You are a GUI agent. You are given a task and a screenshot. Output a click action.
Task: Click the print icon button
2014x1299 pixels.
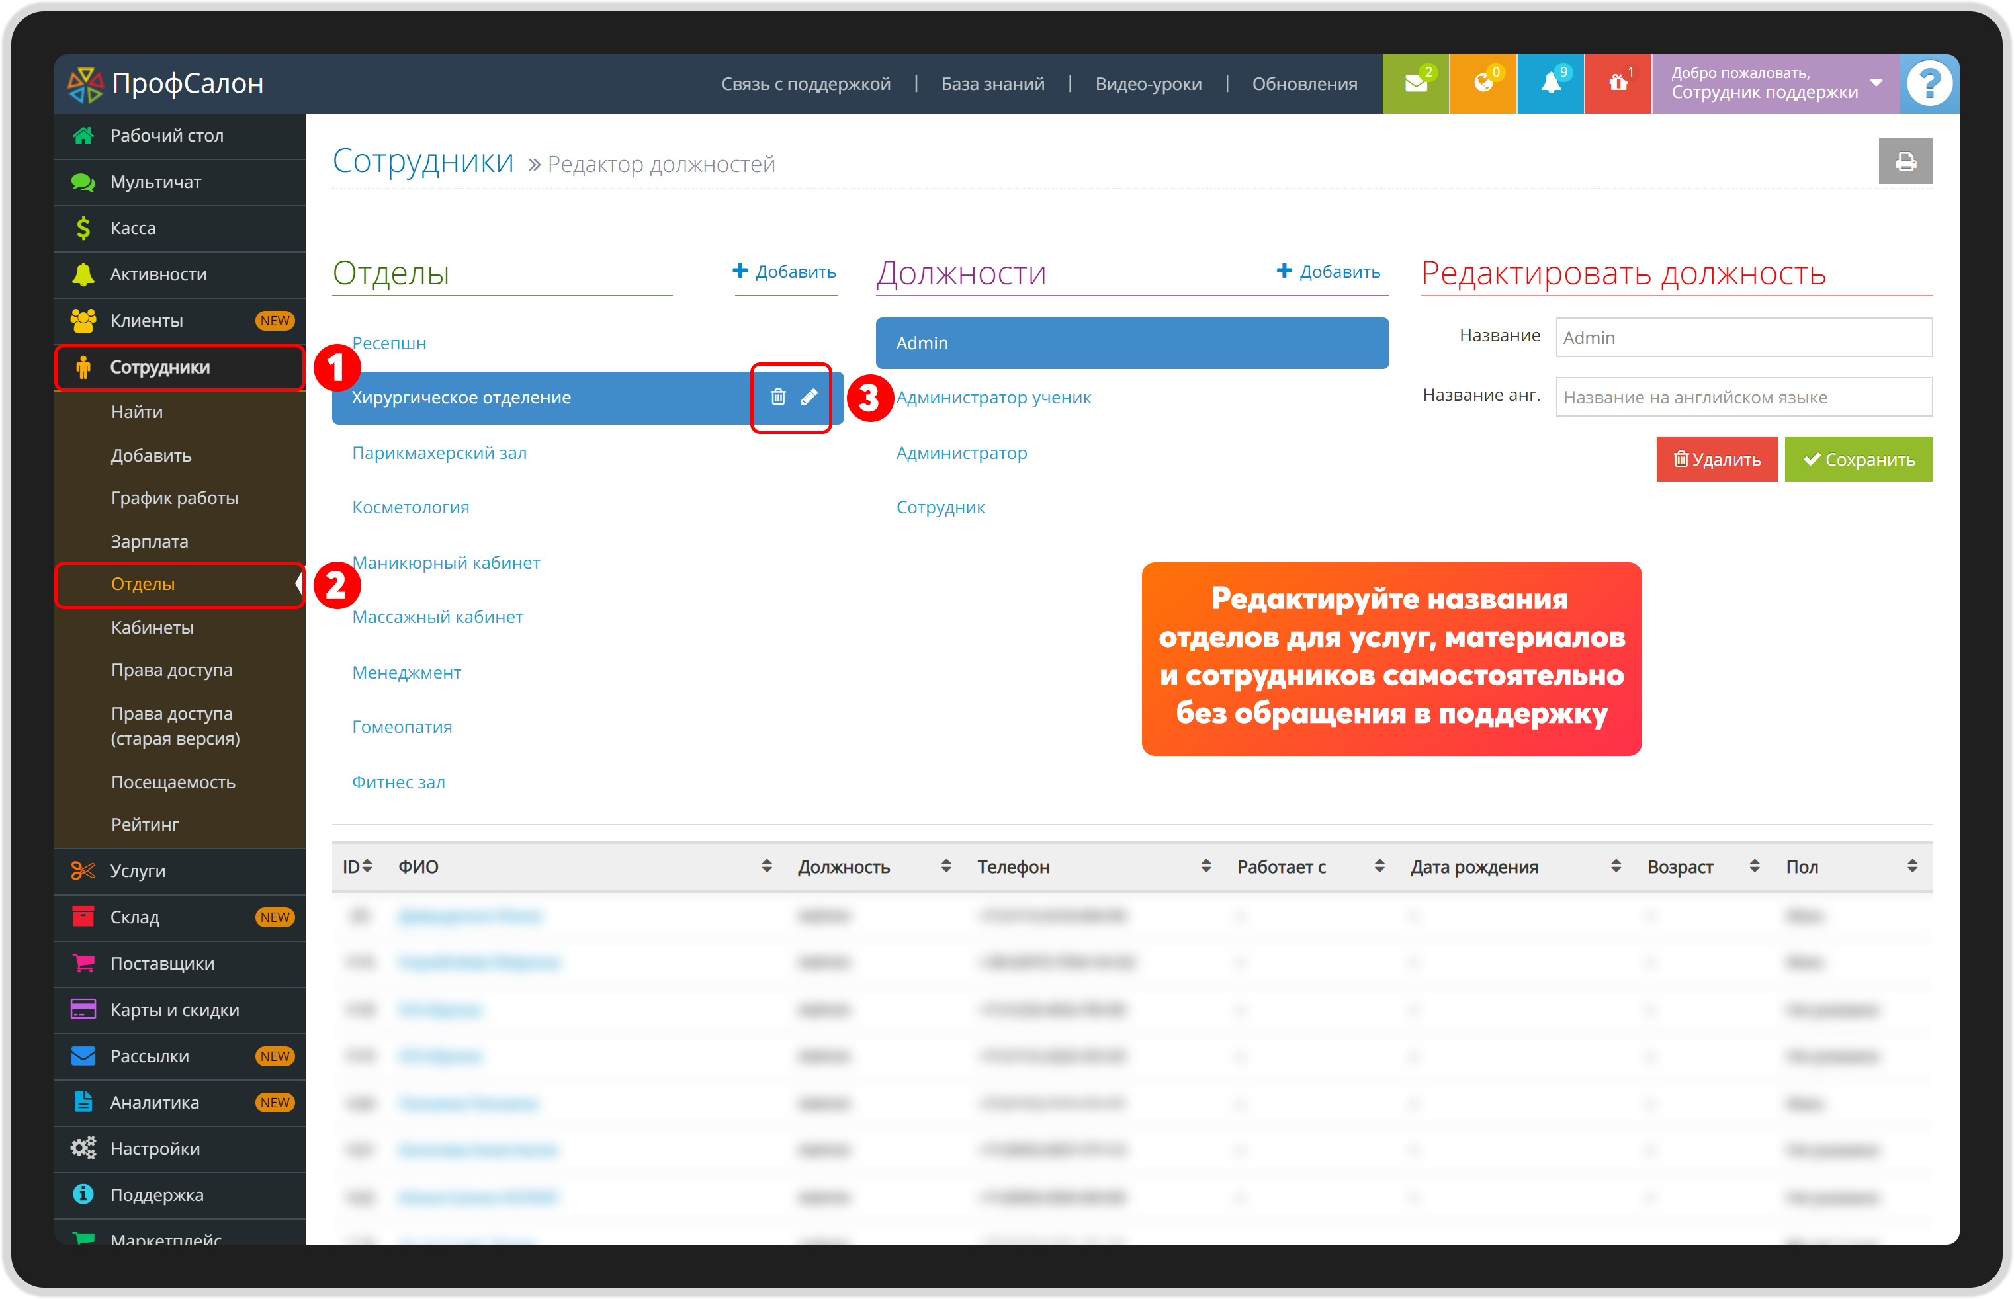tap(1905, 161)
